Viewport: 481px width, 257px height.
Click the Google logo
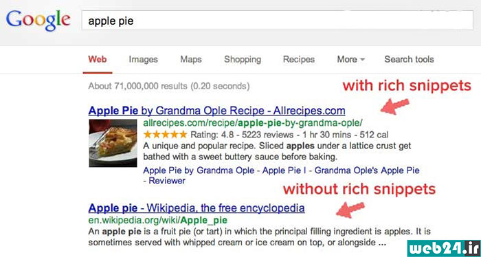coord(38,21)
